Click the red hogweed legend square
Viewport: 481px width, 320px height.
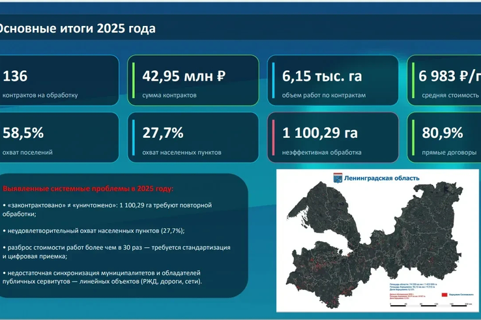(x=445, y=295)
